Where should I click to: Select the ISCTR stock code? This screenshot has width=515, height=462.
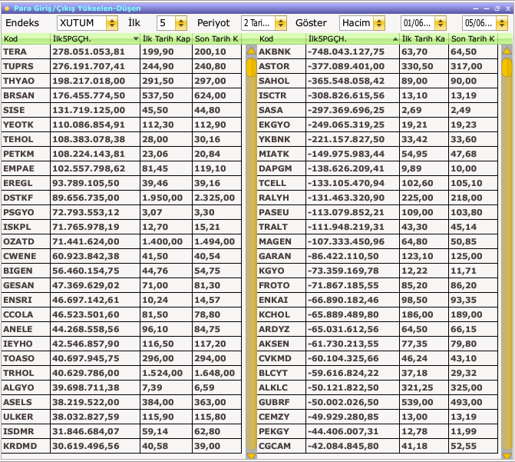(x=272, y=95)
